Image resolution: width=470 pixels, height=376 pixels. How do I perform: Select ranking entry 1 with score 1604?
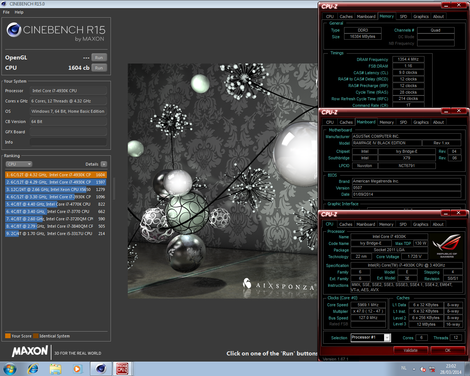point(56,175)
